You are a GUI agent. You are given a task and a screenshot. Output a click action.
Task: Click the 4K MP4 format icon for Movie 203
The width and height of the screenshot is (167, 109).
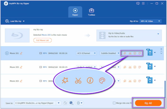[x=150, y=80]
